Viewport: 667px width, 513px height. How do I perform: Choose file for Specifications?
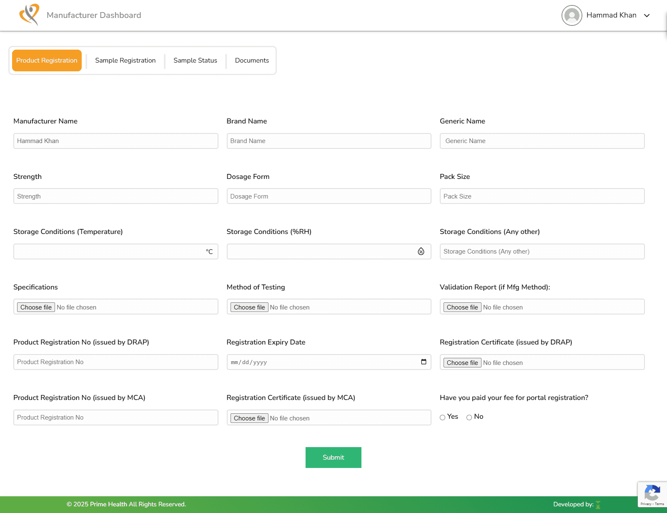[36, 307]
